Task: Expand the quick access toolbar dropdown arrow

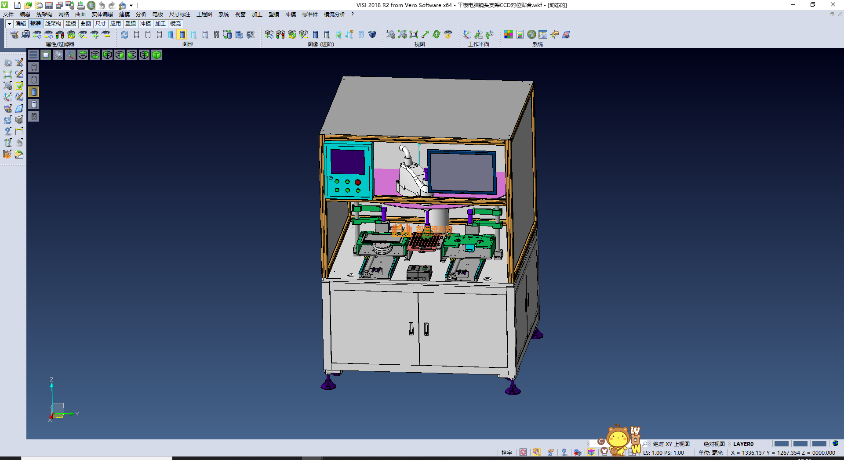Action: click(131, 6)
